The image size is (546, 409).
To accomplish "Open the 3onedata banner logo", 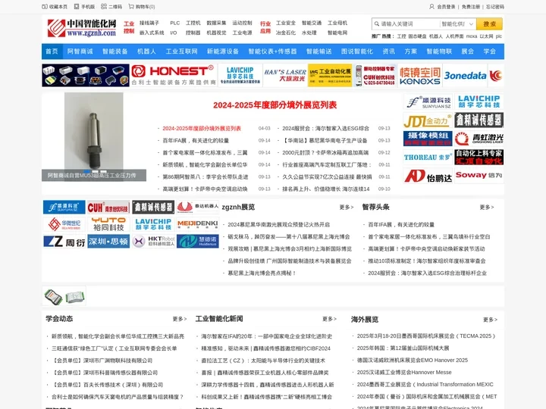I will click(465, 75).
